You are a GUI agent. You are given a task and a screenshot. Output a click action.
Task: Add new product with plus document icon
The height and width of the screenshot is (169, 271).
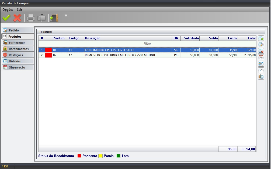tap(261, 38)
